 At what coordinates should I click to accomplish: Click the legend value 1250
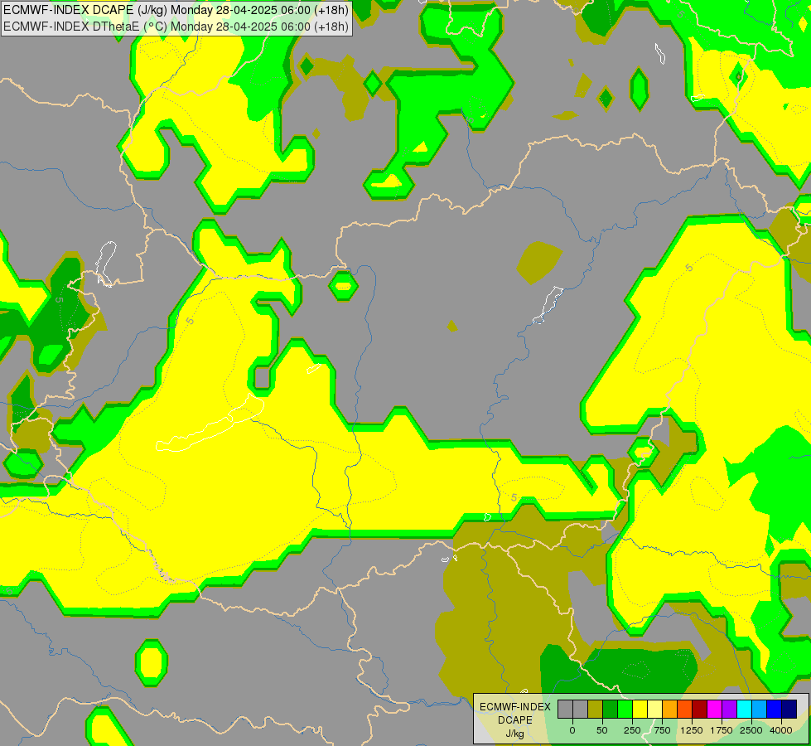(692, 730)
